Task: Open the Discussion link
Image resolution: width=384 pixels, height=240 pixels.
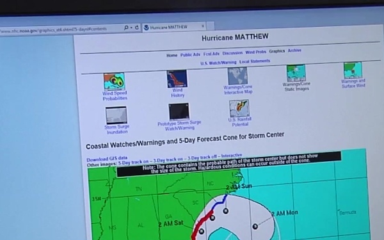Action: [x=232, y=53]
